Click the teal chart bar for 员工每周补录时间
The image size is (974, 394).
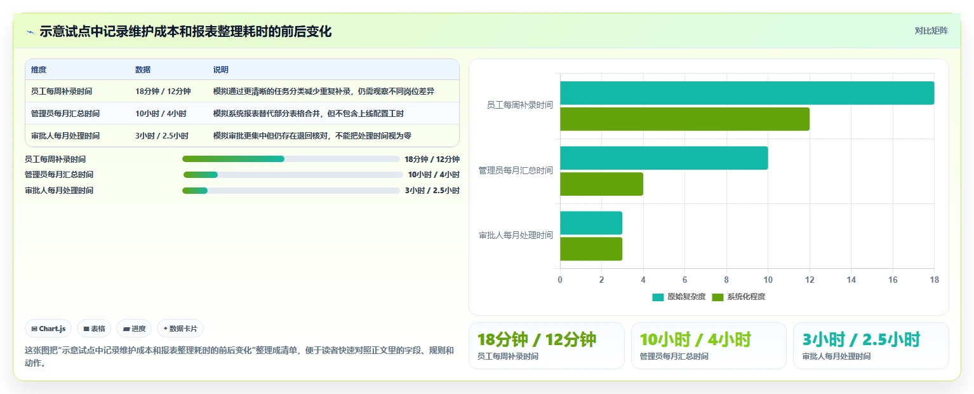click(x=747, y=93)
